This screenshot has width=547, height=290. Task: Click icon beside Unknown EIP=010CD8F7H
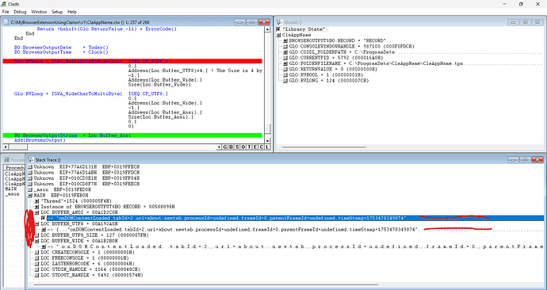pos(30,184)
